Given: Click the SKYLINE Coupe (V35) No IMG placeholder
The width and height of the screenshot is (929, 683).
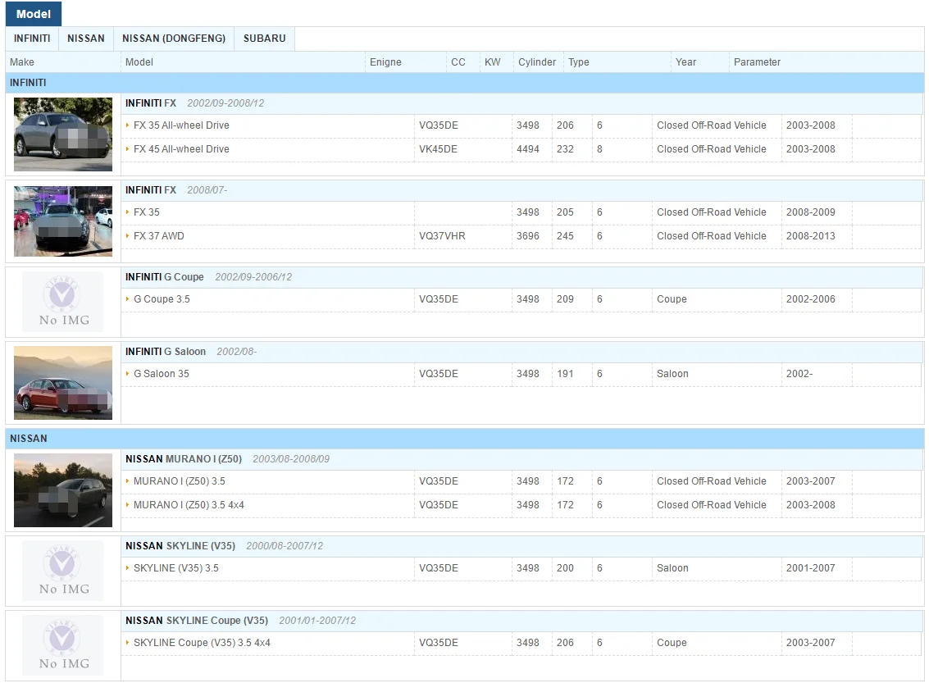Looking at the screenshot, I should (63, 645).
